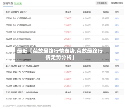
Task: Click the gray 指导价 22.58万 value
Action: pyautogui.click(x=105, y=60)
